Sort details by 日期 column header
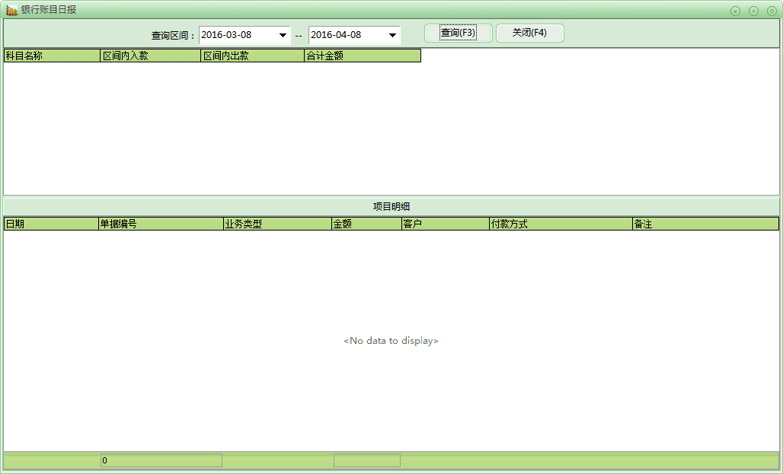Image resolution: width=783 pixels, height=474 pixels. pos(51,224)
